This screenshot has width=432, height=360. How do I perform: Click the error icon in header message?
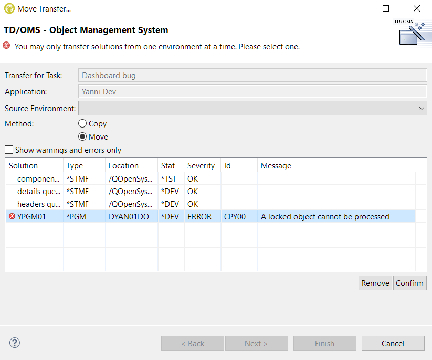7,46
